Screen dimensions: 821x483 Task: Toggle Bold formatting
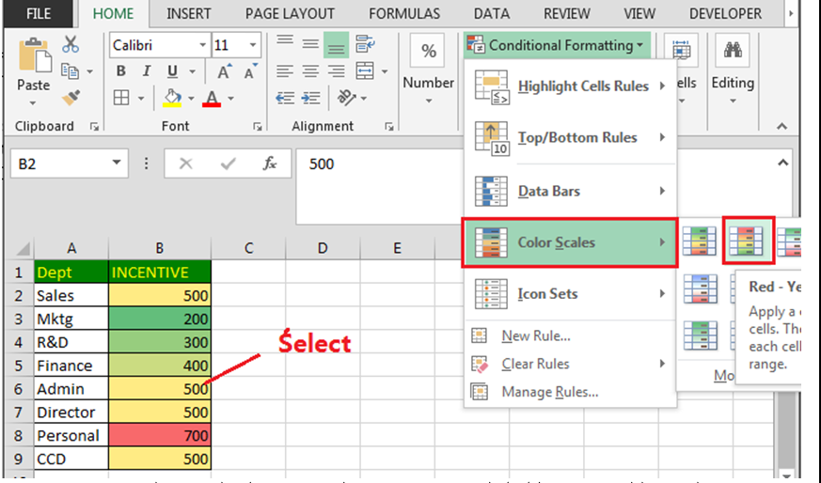pos(121,72)
